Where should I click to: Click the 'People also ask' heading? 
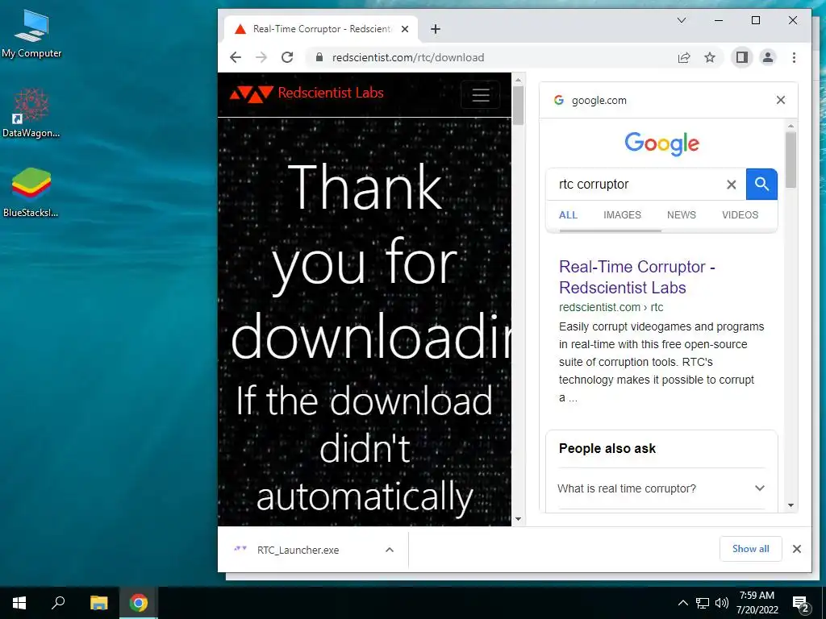click(x=607, y=448)
